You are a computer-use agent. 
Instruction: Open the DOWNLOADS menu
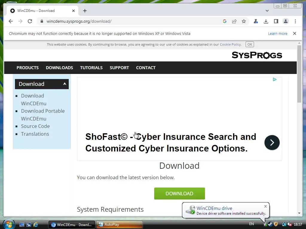[59, 68]
